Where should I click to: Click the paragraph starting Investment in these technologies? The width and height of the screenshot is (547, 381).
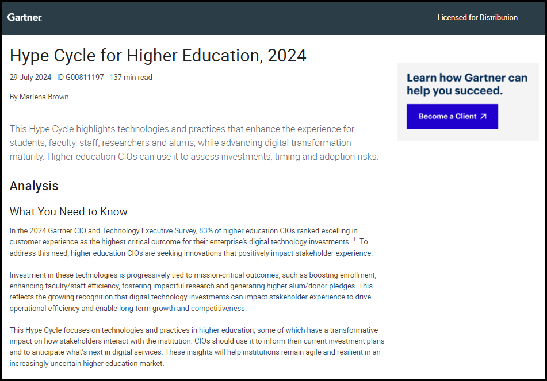point(193,291)
